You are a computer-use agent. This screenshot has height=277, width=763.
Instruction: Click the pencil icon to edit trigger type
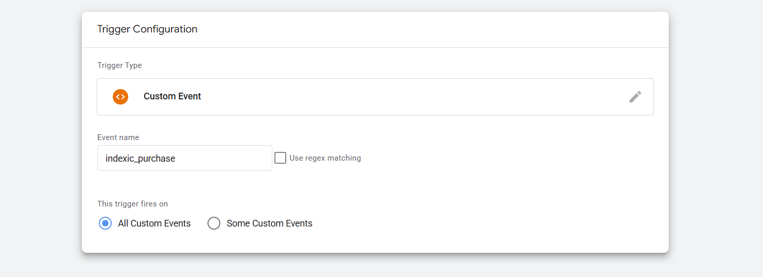[635, 97]
